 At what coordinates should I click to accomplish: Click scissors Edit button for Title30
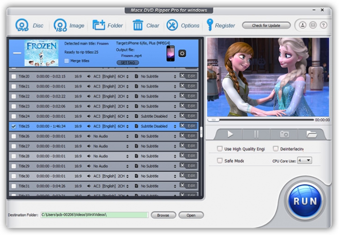[189, 175]
